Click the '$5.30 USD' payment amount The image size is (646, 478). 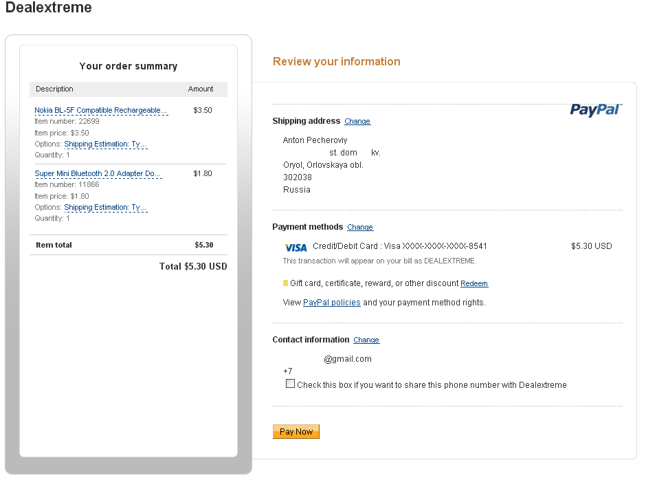tap(591, 246)
